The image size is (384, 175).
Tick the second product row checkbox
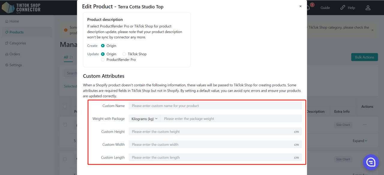point(65,159)
